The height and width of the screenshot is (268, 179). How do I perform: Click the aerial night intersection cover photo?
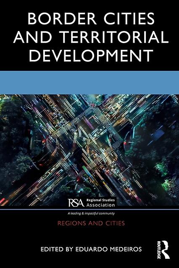pyautogui.click(x=89, y=150)
